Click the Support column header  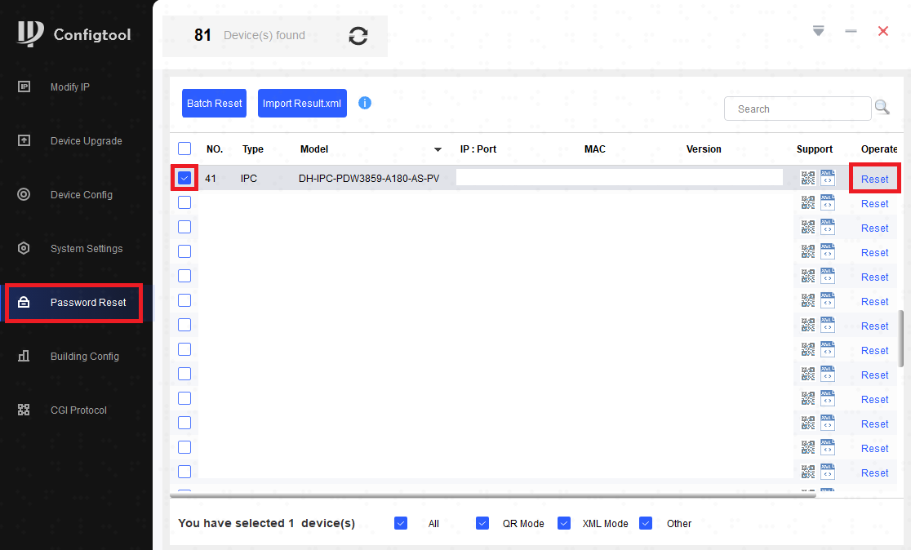click(x=814, y=149)
